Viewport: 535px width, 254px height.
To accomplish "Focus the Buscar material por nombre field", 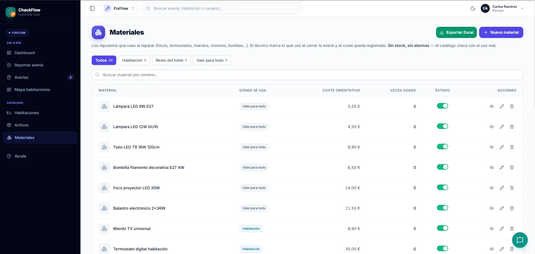I will (307, 75).
